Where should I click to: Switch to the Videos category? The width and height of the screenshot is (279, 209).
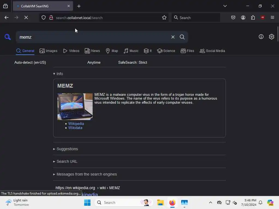pyautogui.click(x=71, y=51)
